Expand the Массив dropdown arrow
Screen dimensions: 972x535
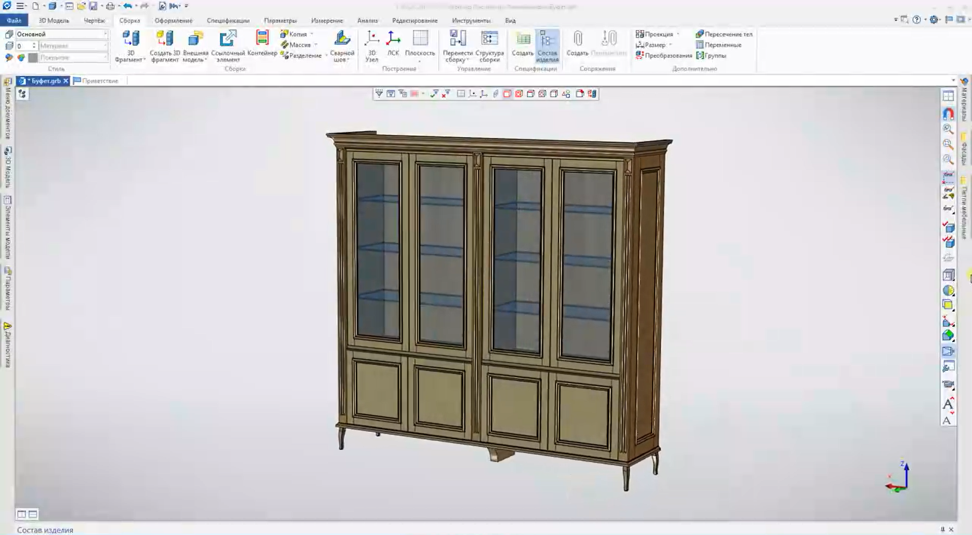pos(316,45)
